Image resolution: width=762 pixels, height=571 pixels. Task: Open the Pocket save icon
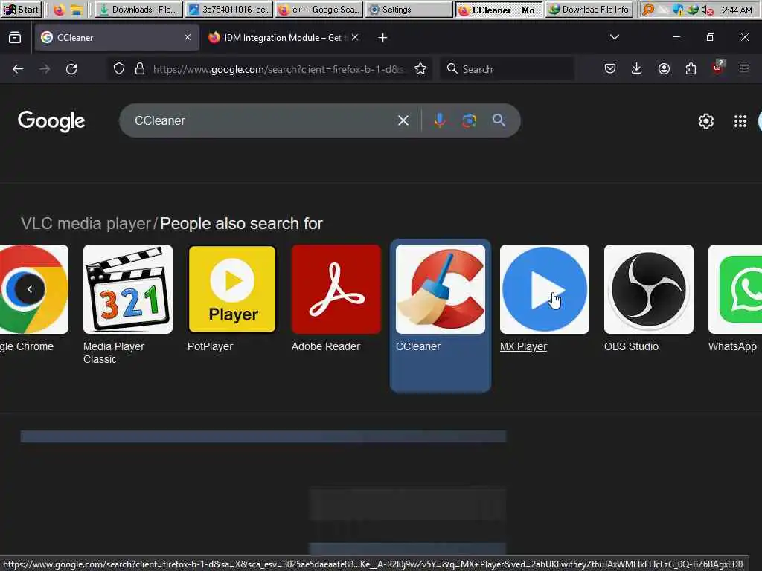click(x=610, y=69)
